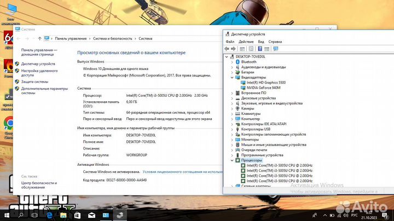The width and height of the screenshot is (394, 221).
Task: Click the Батареи category icon
Action: 237,72
